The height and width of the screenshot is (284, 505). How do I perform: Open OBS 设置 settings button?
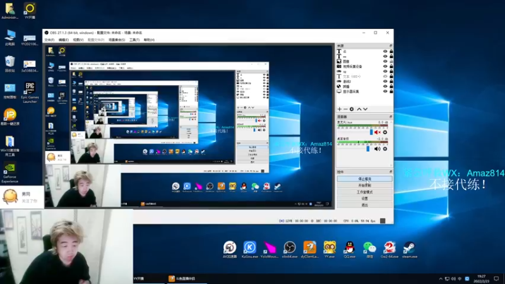click(365, 198)
